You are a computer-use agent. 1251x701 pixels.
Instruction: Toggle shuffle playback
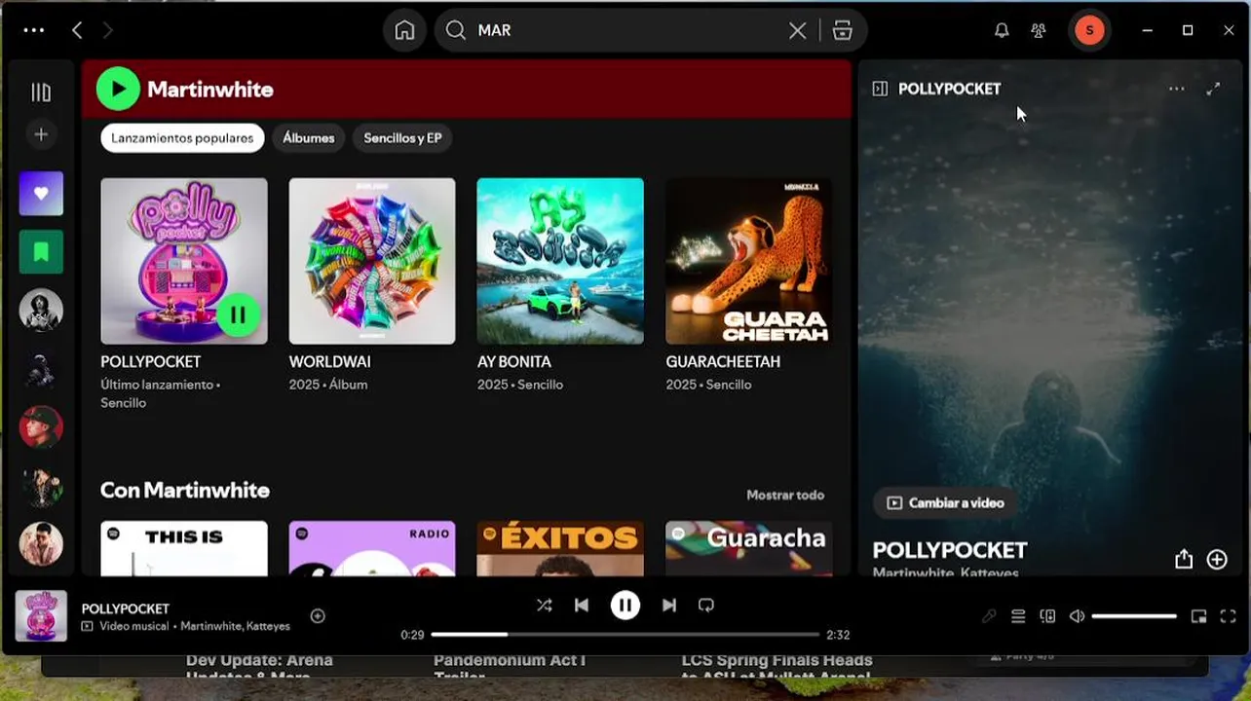pos(545,606)
